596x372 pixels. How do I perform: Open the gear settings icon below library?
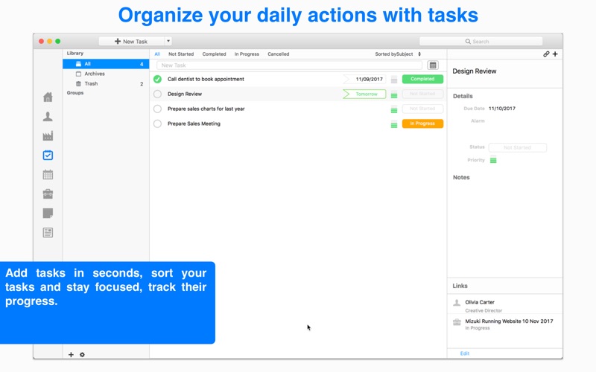[x=82, y=355]
